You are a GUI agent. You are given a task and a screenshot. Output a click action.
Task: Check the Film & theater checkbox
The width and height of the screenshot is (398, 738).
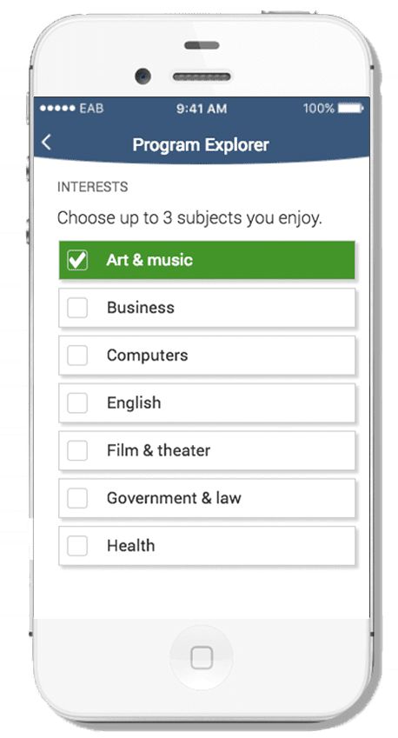tap(77, 450)
